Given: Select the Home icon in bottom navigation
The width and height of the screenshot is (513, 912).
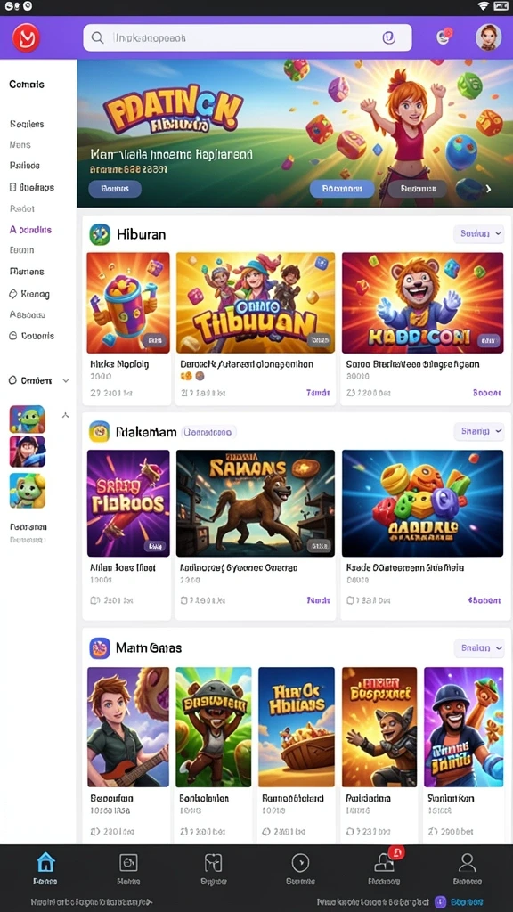Looking at the screenshot, I should [x=45, y=862].
